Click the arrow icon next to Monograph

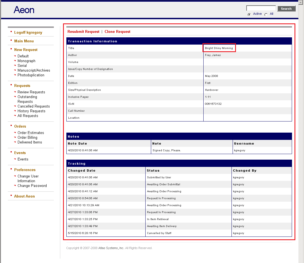(15, 61)
